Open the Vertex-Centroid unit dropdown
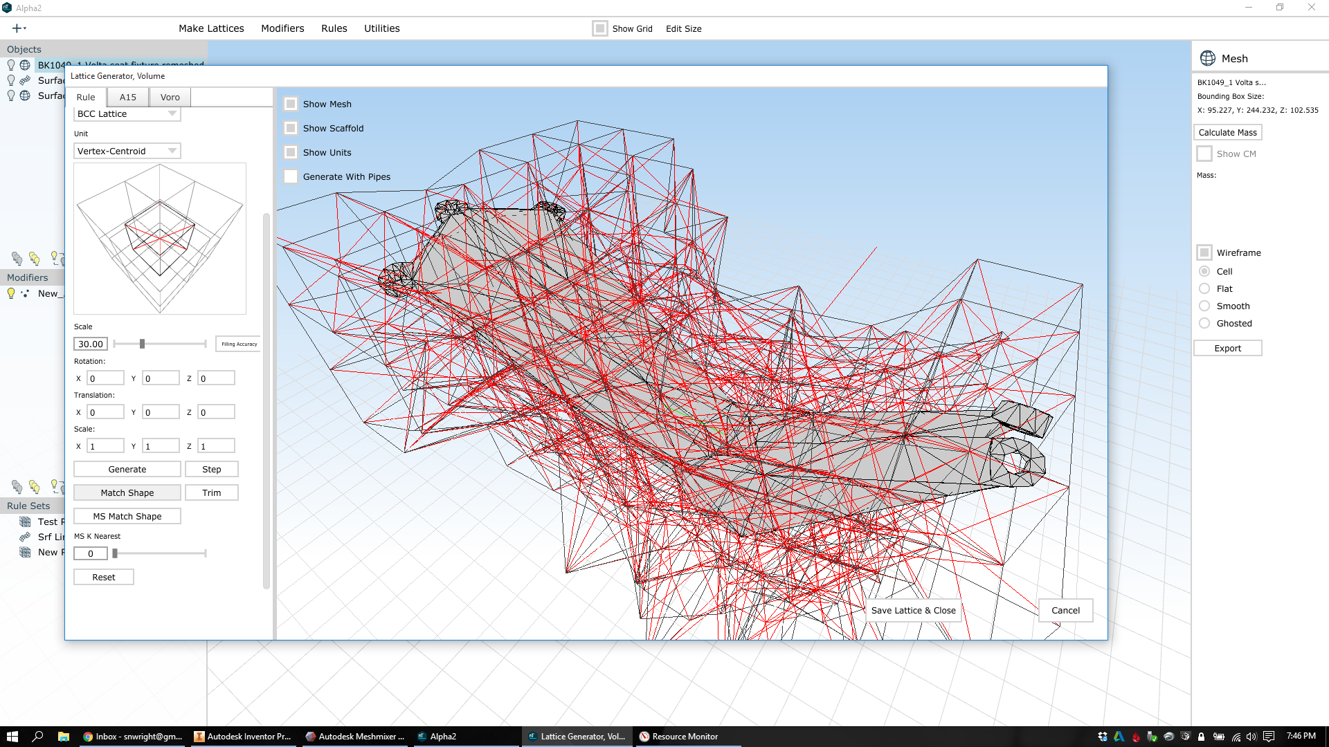Image resolution: width=1329 pixels, height=747 pixels. tap(127, 151)
